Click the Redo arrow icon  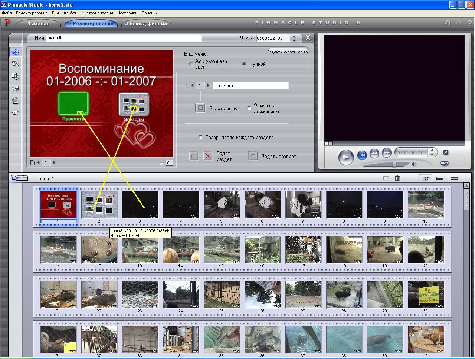pyautogui.click(x=459, y=23)
